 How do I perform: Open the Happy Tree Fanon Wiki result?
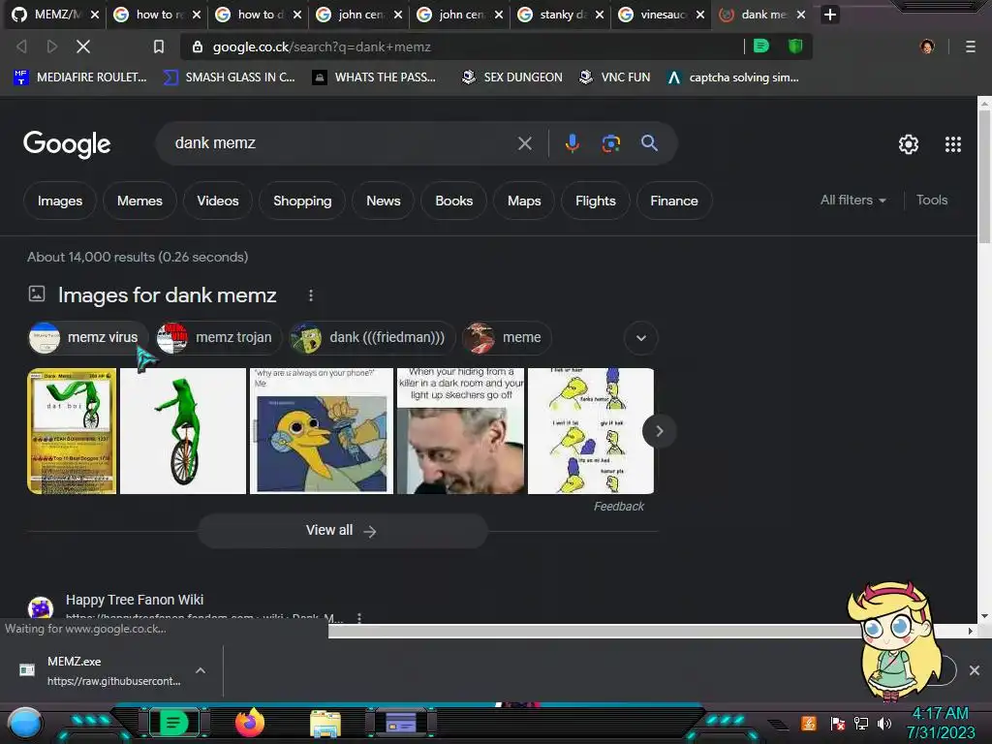pos(135,599)
